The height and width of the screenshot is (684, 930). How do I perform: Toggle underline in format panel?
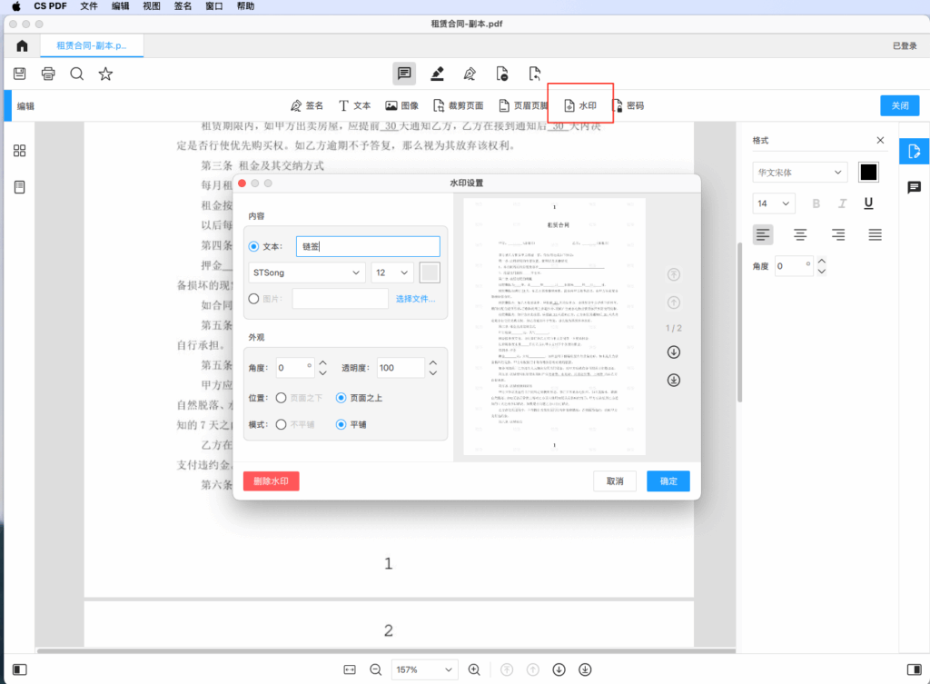click(x=868, y=203)
